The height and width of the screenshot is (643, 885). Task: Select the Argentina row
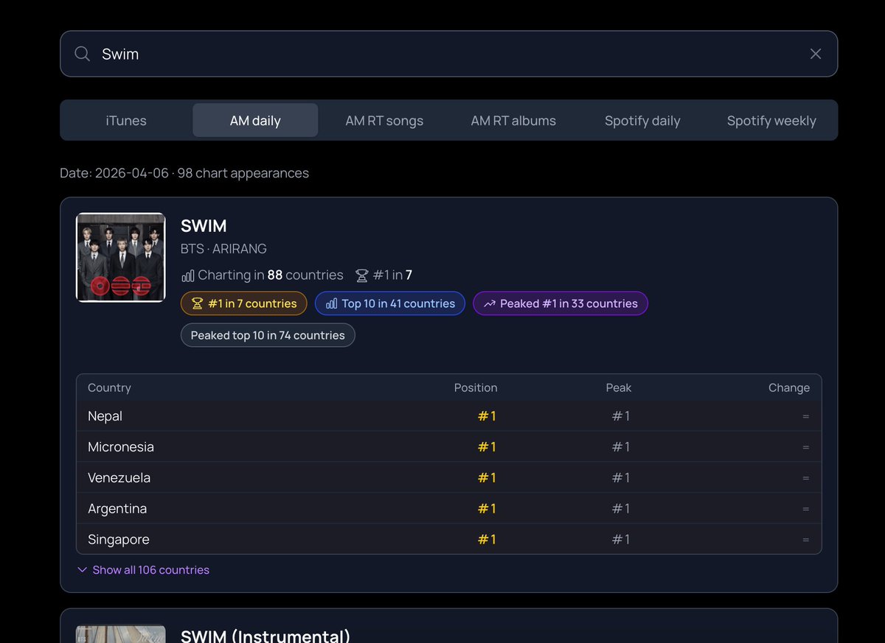[449, 509]
